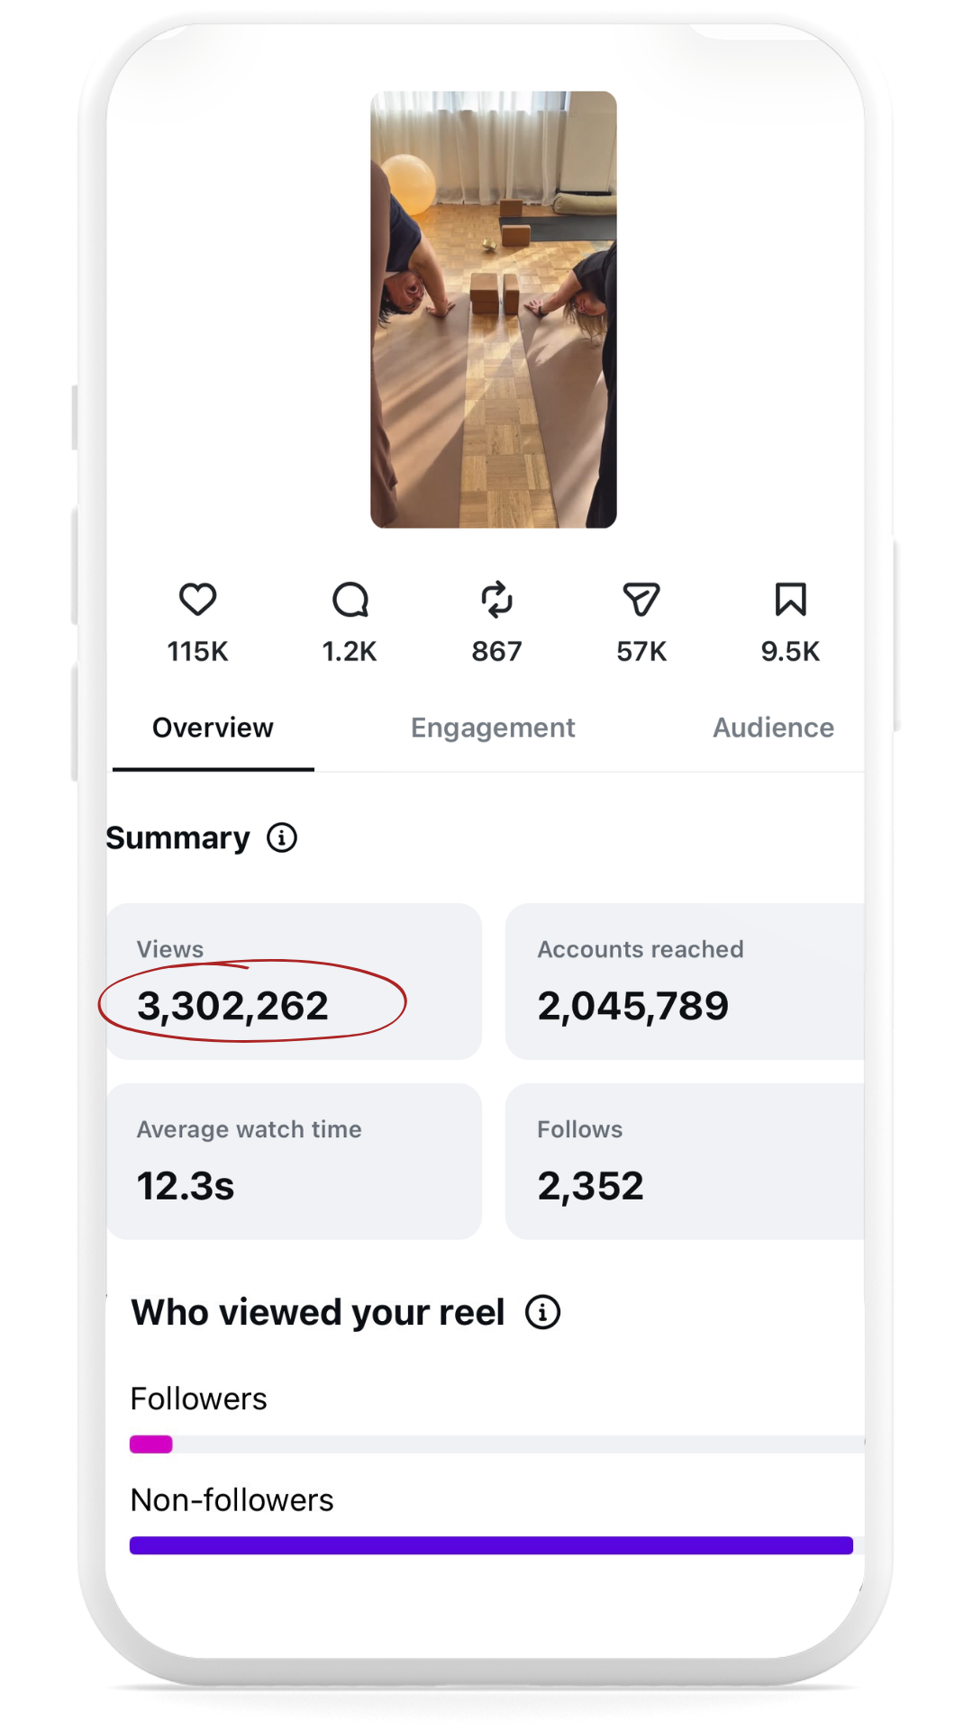Viewport: 973px width, 1729px height.
Task: Tap the repost arrows icon
Action: [496, 600]
